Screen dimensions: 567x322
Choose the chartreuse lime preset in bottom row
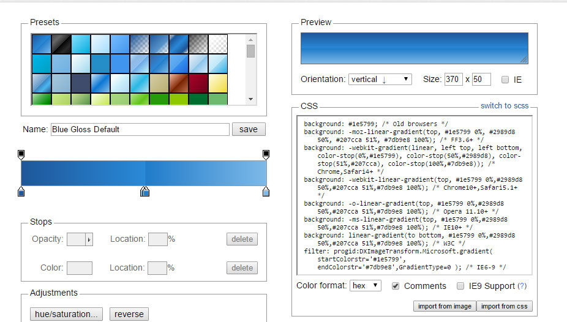[179, 99]
